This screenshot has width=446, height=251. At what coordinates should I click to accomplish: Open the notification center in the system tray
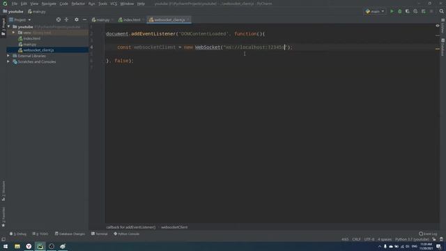click(x=438, y=246)
